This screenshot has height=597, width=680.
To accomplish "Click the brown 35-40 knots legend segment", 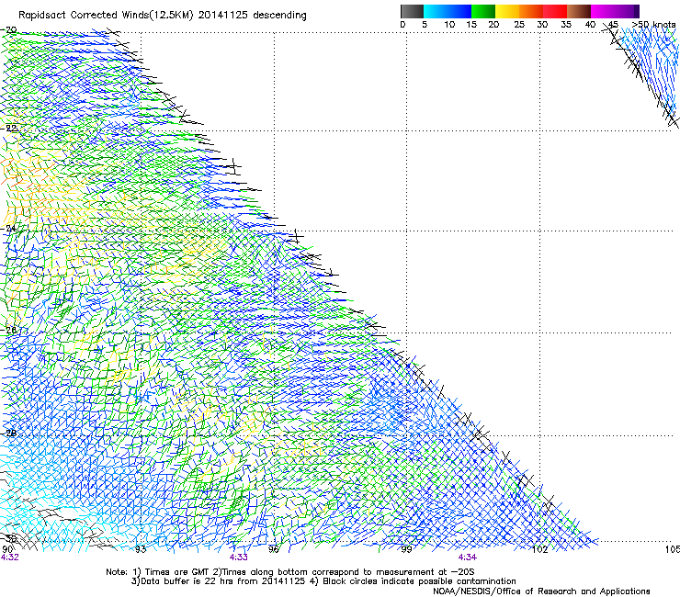I will pyautogui.click(x=579, y=11).
